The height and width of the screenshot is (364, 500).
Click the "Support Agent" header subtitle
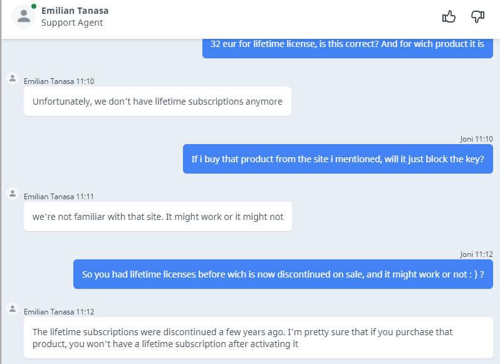point(72,23)
